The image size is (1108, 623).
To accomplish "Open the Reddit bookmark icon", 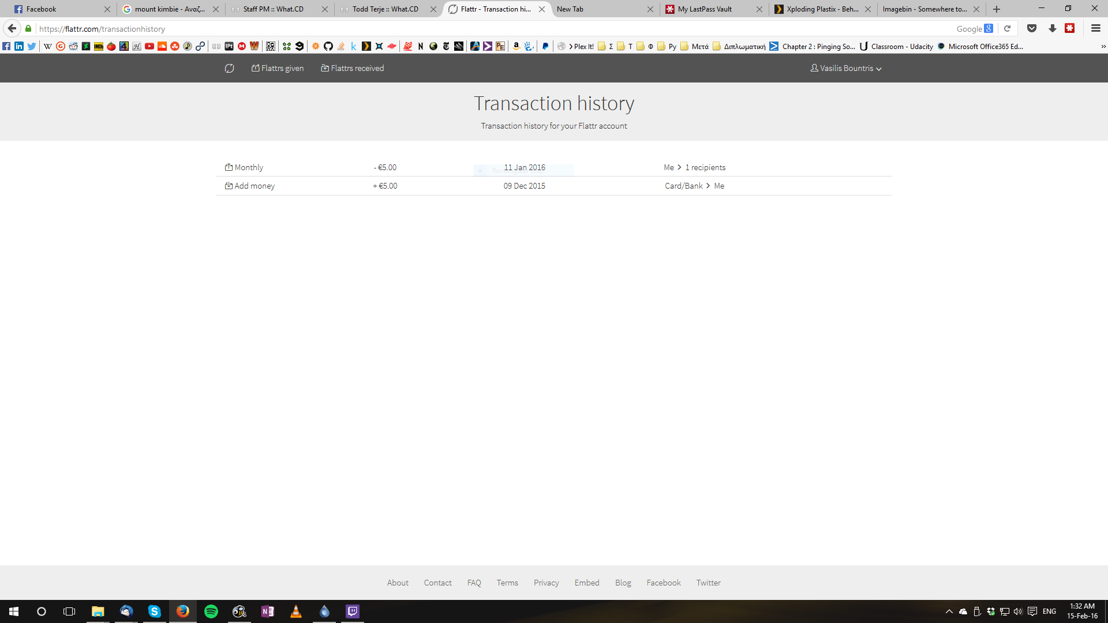I will point(73,46).
